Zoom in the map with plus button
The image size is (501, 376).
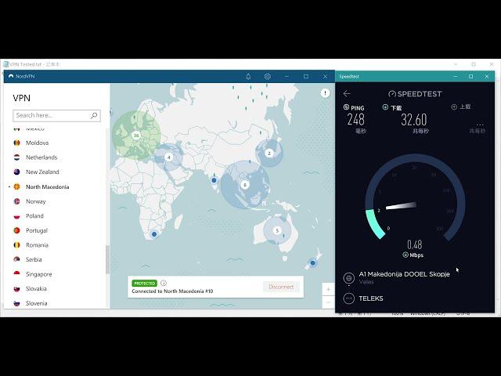click(329, 290)
